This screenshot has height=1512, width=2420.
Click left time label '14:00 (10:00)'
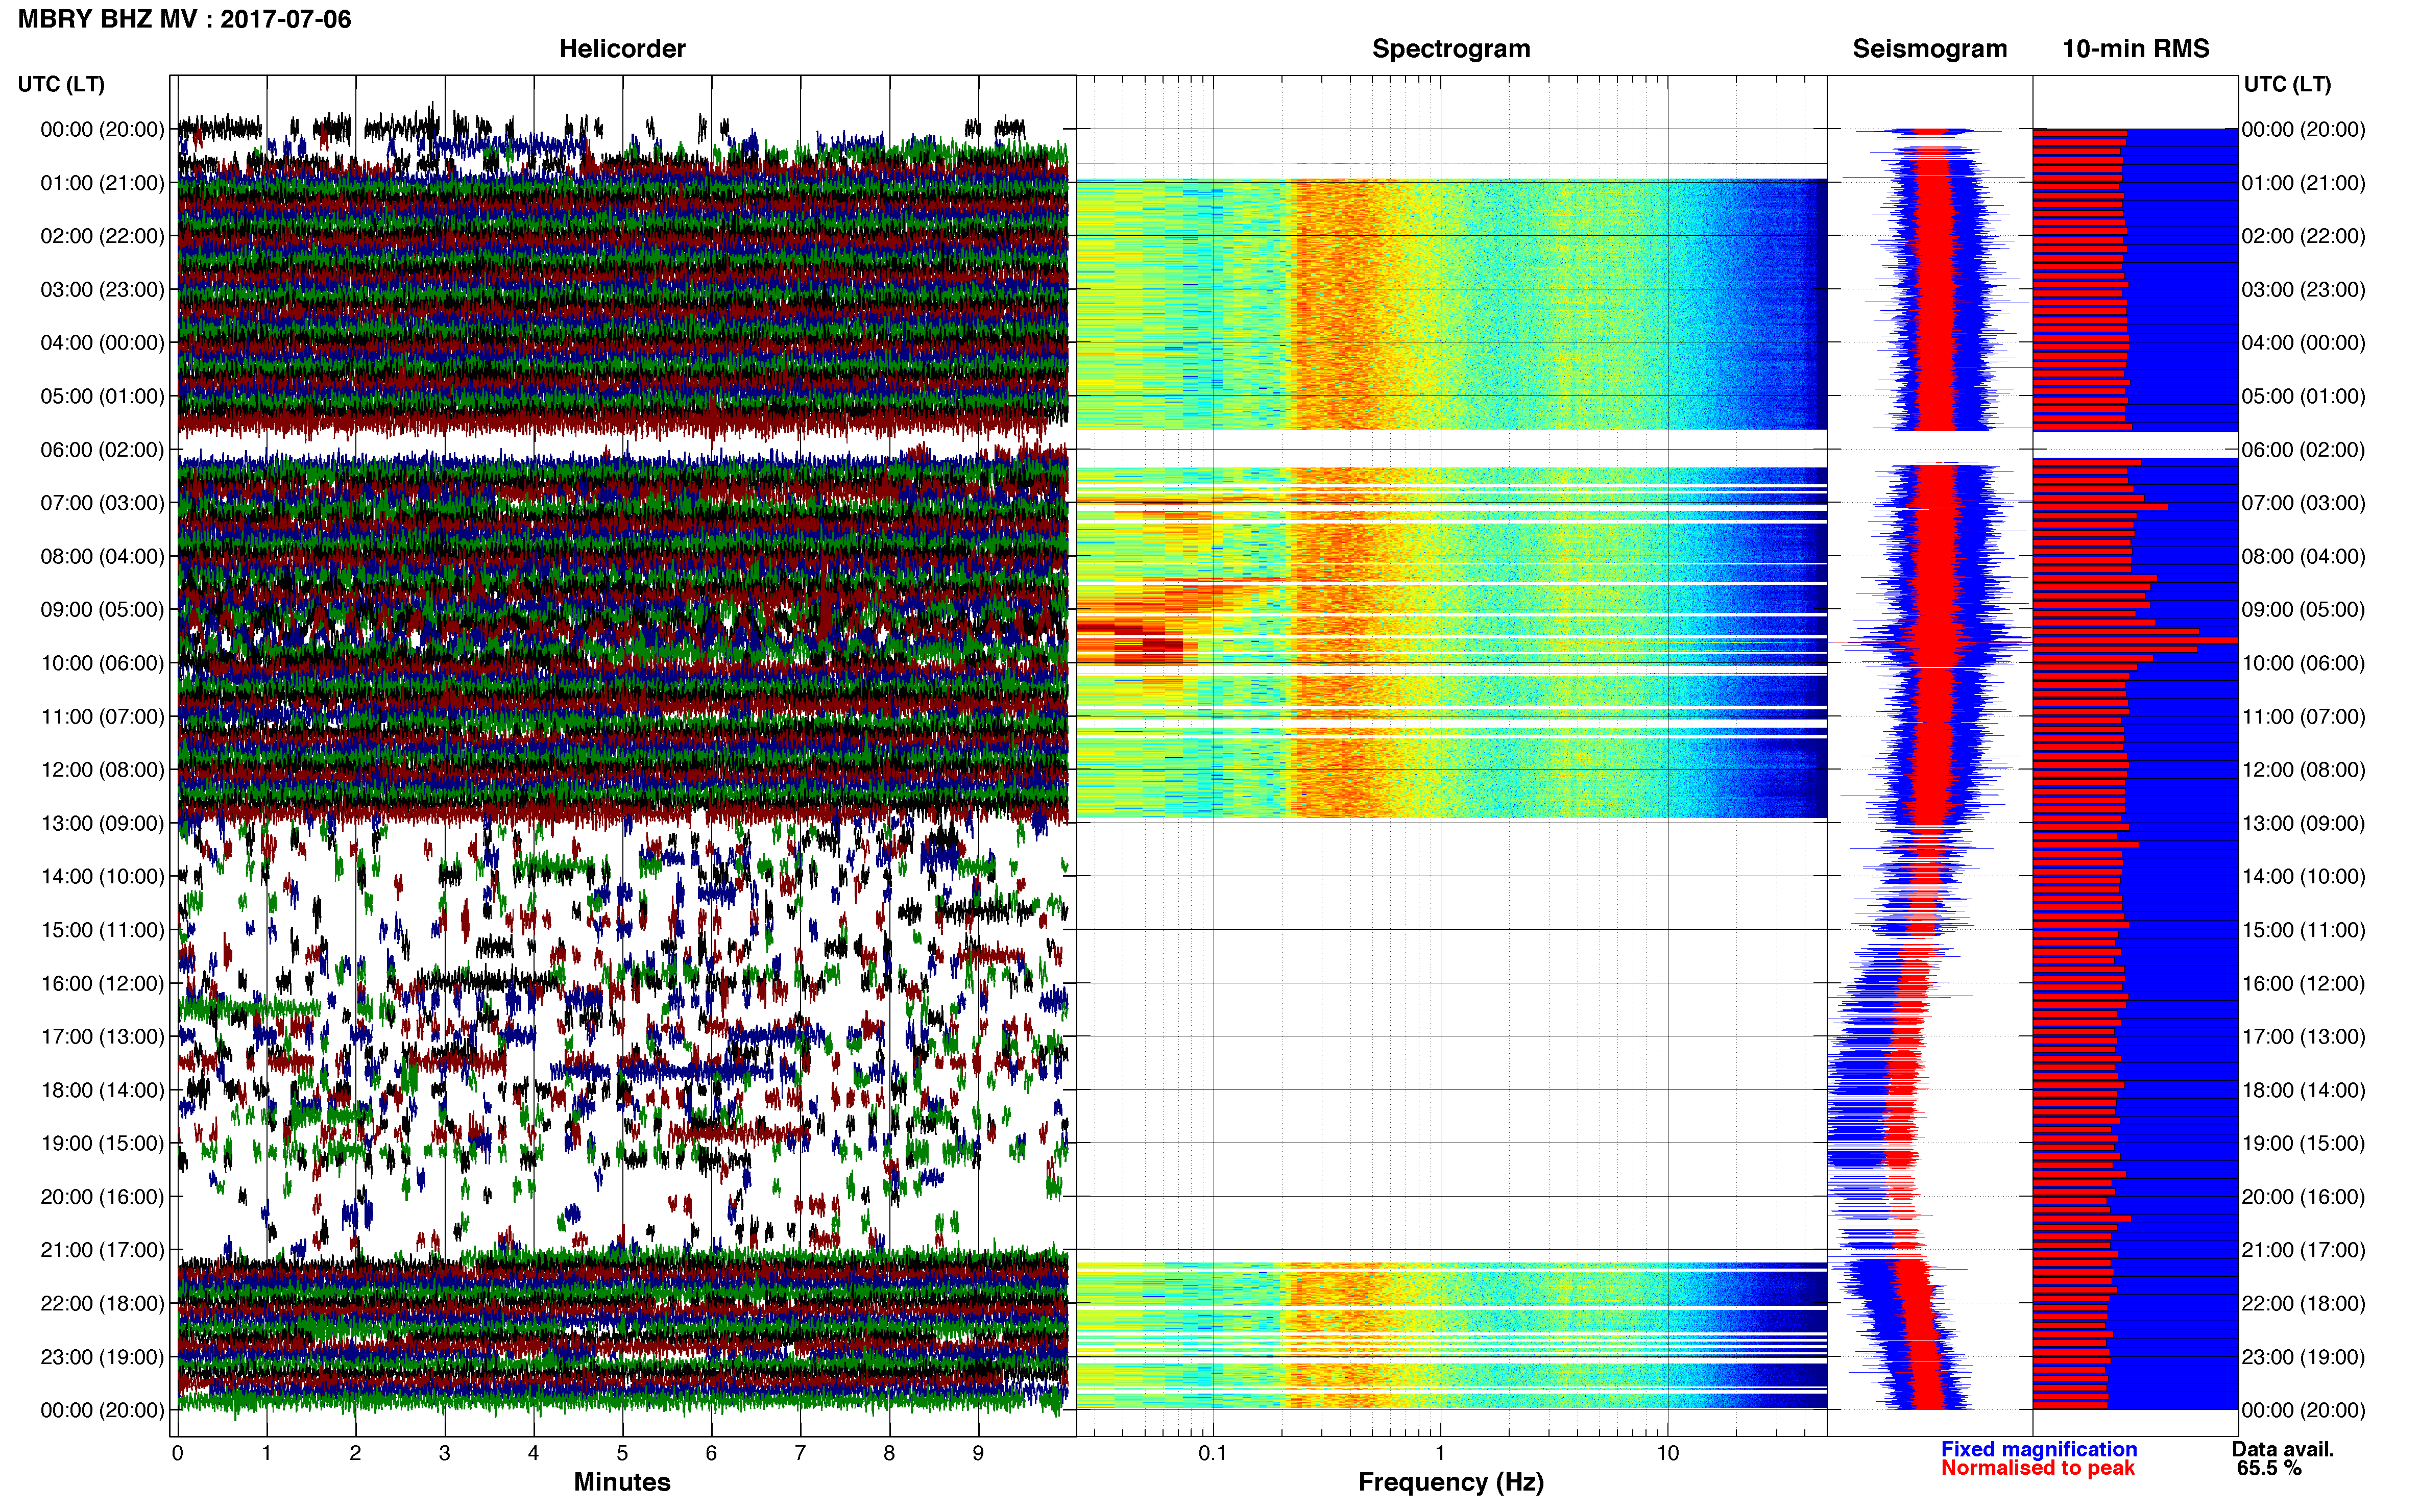(102, 877)
